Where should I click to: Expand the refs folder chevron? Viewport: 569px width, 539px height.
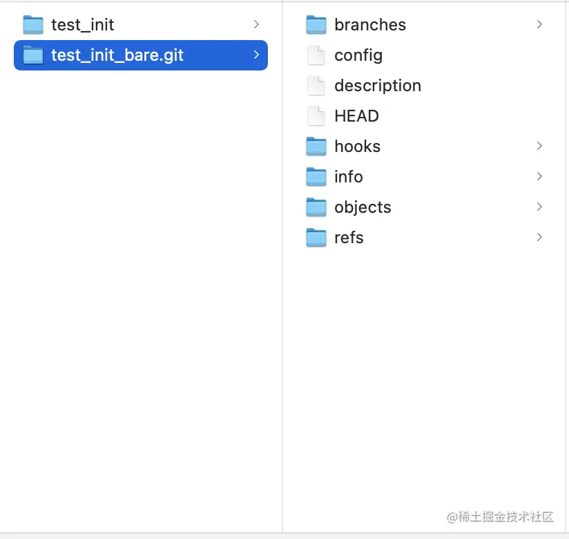[539, 238]
